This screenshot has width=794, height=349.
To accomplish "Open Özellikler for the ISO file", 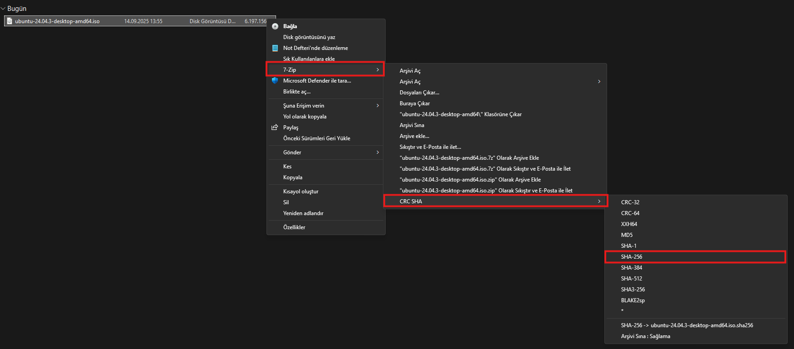I will tap(326, 227).
